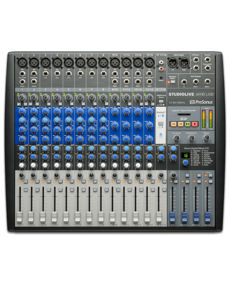The height and width of the screenshot is (286, 230).
Task: Click Ctl Room L output jack
Action: point(196,60)
